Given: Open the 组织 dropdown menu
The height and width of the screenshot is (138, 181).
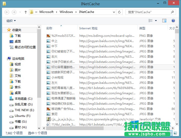Looking at the screenshot, I should (x=11, y=21).
